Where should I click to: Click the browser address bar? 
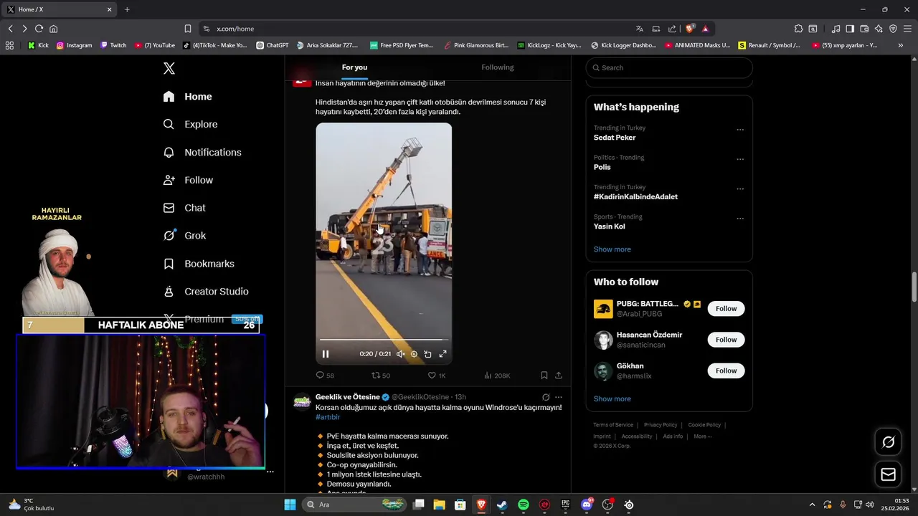pos(416,29)
